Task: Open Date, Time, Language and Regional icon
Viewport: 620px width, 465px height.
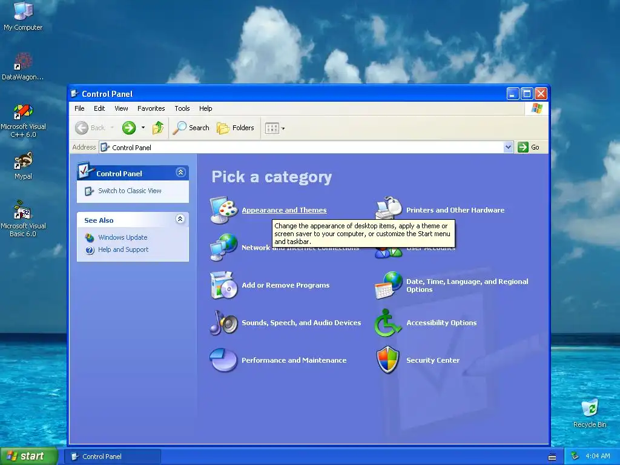Action: (x=388, y=285)
